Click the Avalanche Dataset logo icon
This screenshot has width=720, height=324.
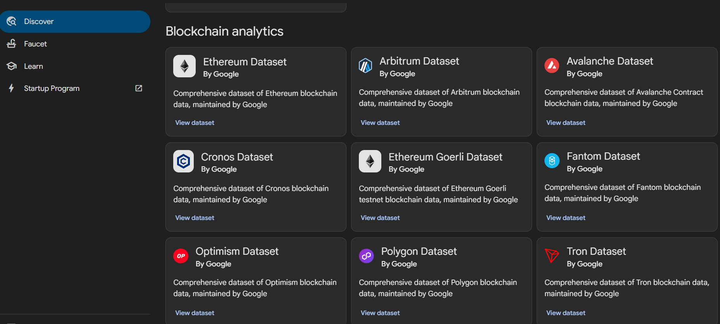(x=552, y=65)
